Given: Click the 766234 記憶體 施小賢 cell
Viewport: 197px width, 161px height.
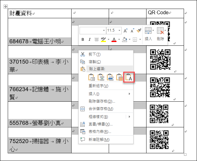Looking at the screenshot, I should tap(40, 88).
